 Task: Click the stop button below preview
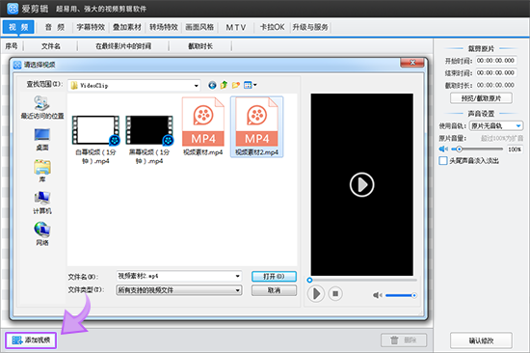tap(335, 294)
